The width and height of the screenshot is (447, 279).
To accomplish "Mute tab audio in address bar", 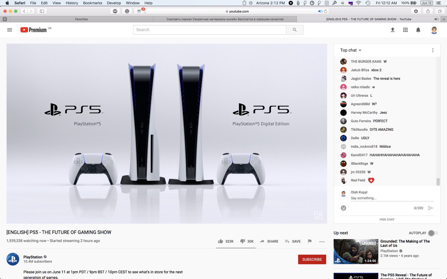I will [320, 11].
